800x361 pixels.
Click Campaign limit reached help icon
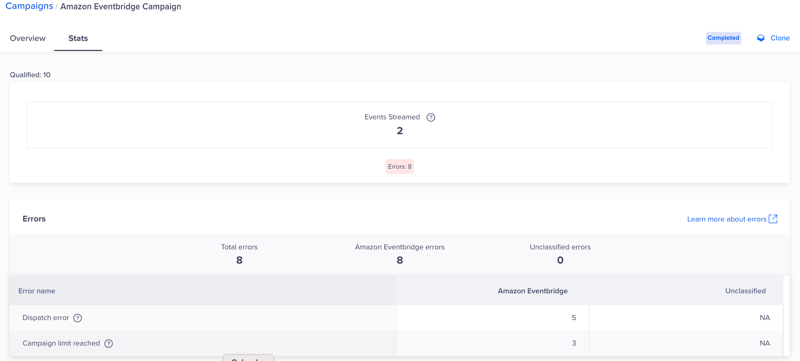108,343
